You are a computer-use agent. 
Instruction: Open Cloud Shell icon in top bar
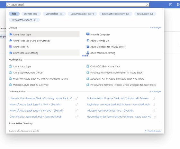pyautogui.click(x=171, y=5)
